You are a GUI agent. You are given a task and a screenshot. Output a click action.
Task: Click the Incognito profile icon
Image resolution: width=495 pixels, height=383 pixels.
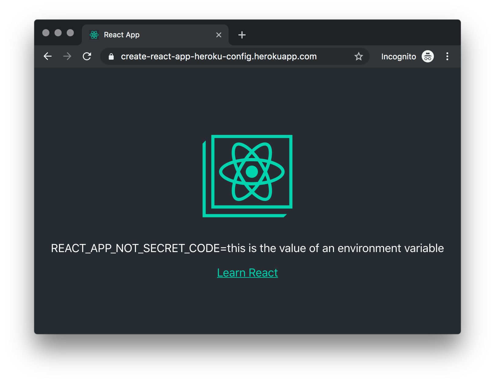coord(428,56)
